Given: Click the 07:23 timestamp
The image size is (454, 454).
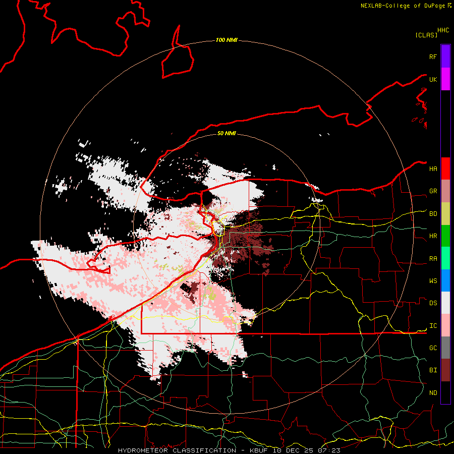Looking at the screenshot, I should [330, 450].
